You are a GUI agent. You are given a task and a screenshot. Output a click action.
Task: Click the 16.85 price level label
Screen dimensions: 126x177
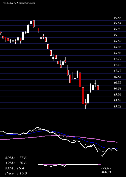(x=117, y=77)
